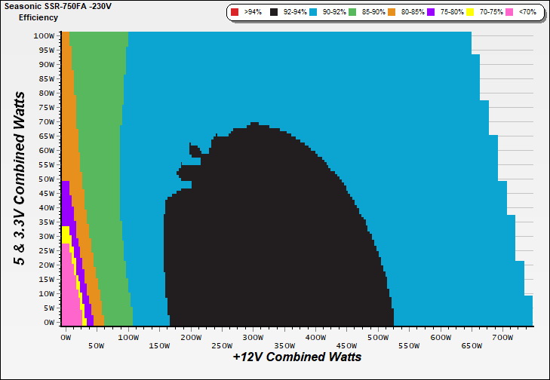The height and width of the screenshot is (380, 550).
Task: Click the red >94% legend swatch
Action: click(235, 13)
